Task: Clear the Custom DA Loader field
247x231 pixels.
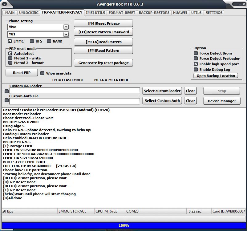Action: coord(190,91)
